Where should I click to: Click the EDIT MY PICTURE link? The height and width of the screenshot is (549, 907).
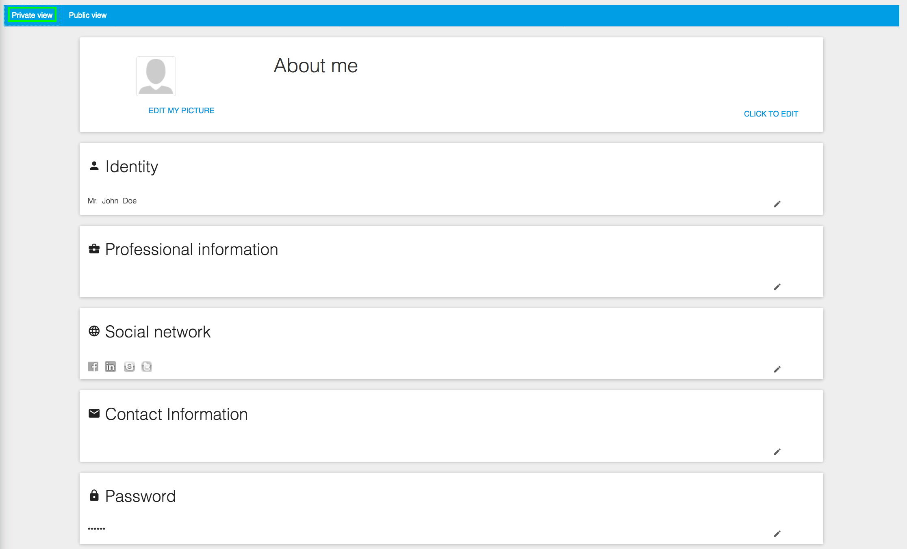click(x=181, y=110)
